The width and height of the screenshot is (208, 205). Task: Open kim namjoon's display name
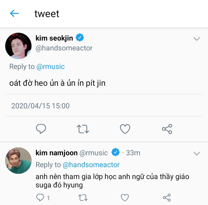(x=57, y=153)
